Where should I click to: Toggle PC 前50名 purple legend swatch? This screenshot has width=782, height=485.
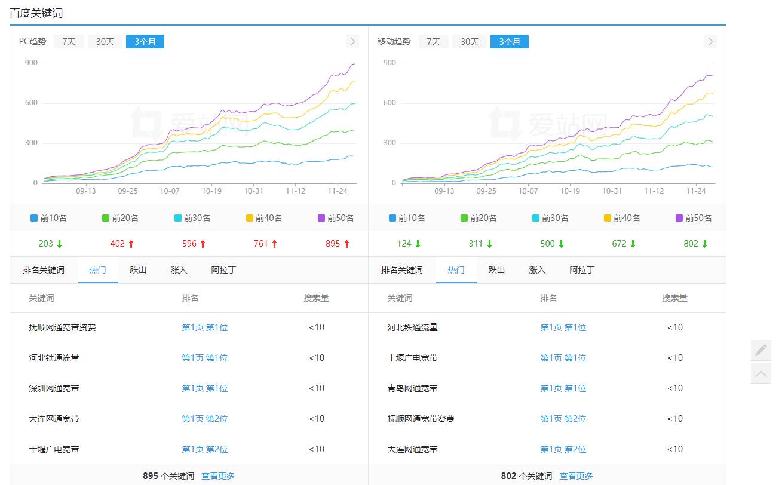321,218
